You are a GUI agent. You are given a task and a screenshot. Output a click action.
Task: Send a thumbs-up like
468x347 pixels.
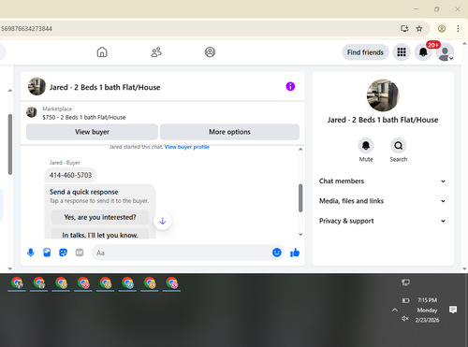295,253
